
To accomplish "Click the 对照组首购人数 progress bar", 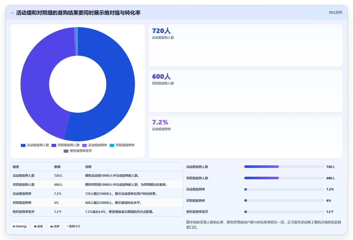I will point(284,178).
